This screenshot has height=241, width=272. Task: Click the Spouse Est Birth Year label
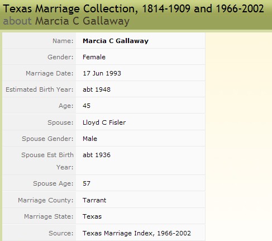[47, 161]
